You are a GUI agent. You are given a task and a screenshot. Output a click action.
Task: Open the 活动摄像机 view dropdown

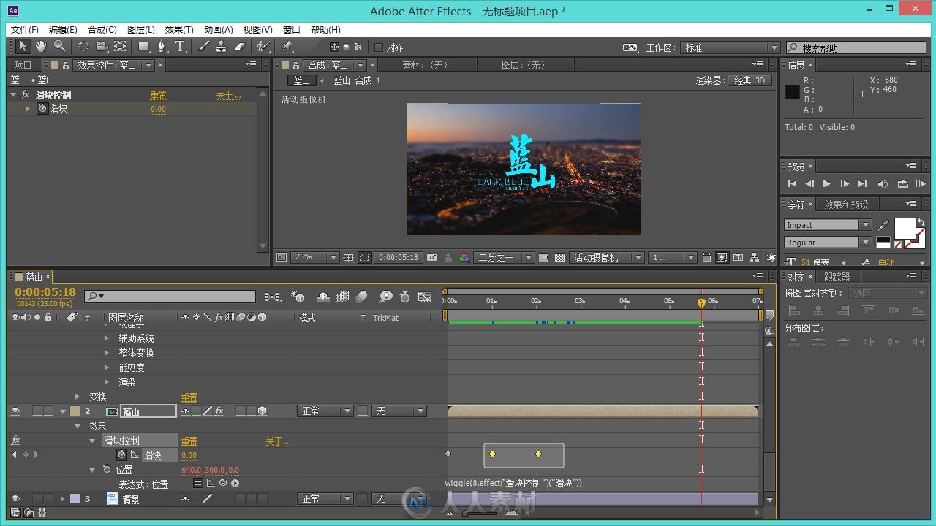tap(607, 257)
